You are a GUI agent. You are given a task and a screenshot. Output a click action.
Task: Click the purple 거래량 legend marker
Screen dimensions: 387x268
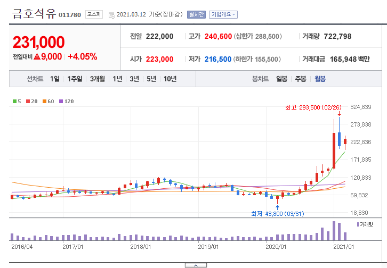pyautogui.click(x=358, y=224)
